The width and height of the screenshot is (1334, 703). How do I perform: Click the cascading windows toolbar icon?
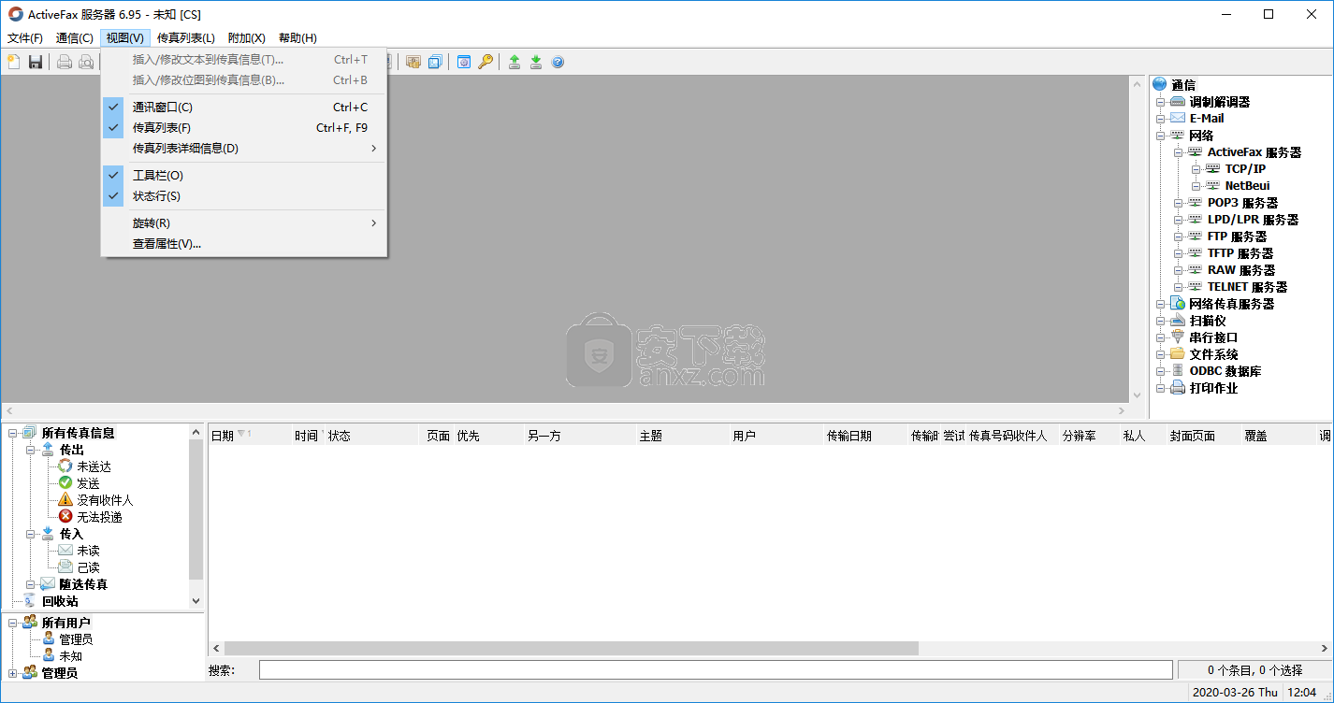pos(435,62)
